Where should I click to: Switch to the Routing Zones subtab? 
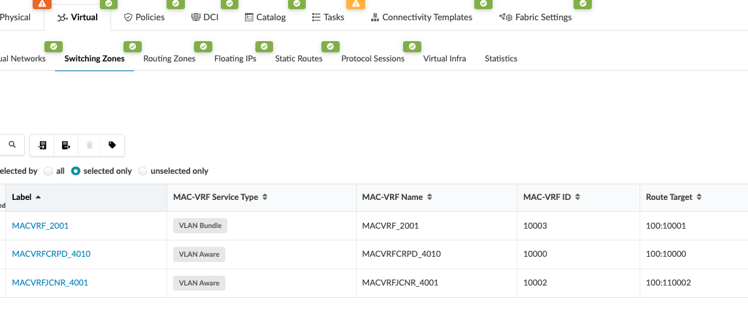169,59
